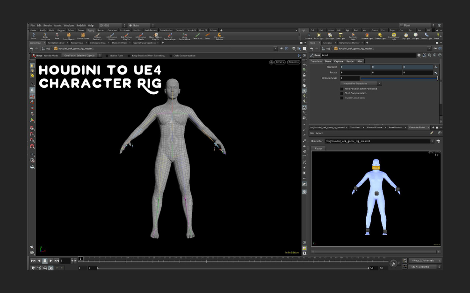Enable the Enable Constraints checkbox
The height and width of the screenshot is (293, 470).
click(x=342, y=98)
